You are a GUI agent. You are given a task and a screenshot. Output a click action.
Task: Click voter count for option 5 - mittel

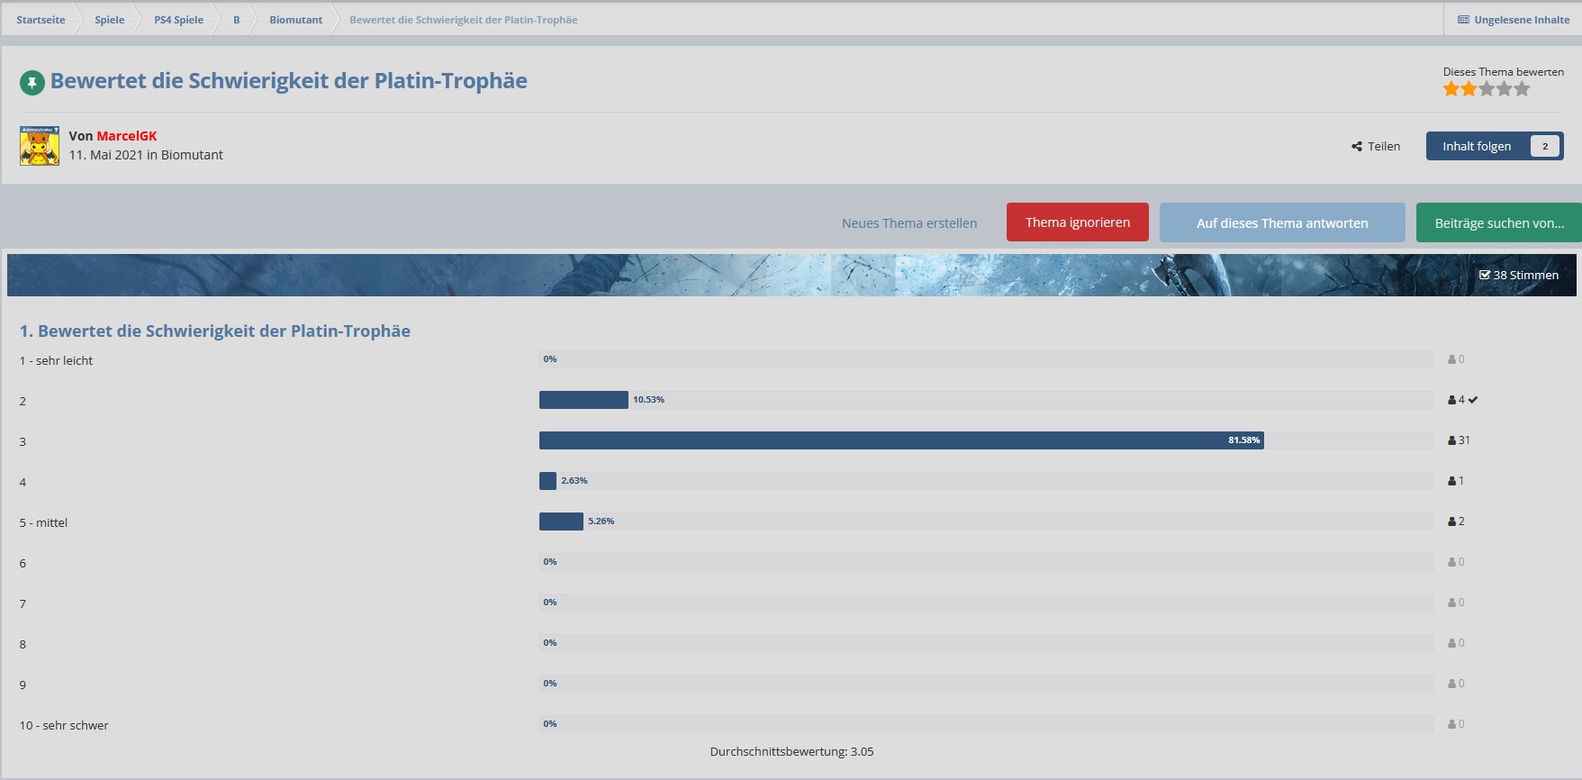(1457, 522)
